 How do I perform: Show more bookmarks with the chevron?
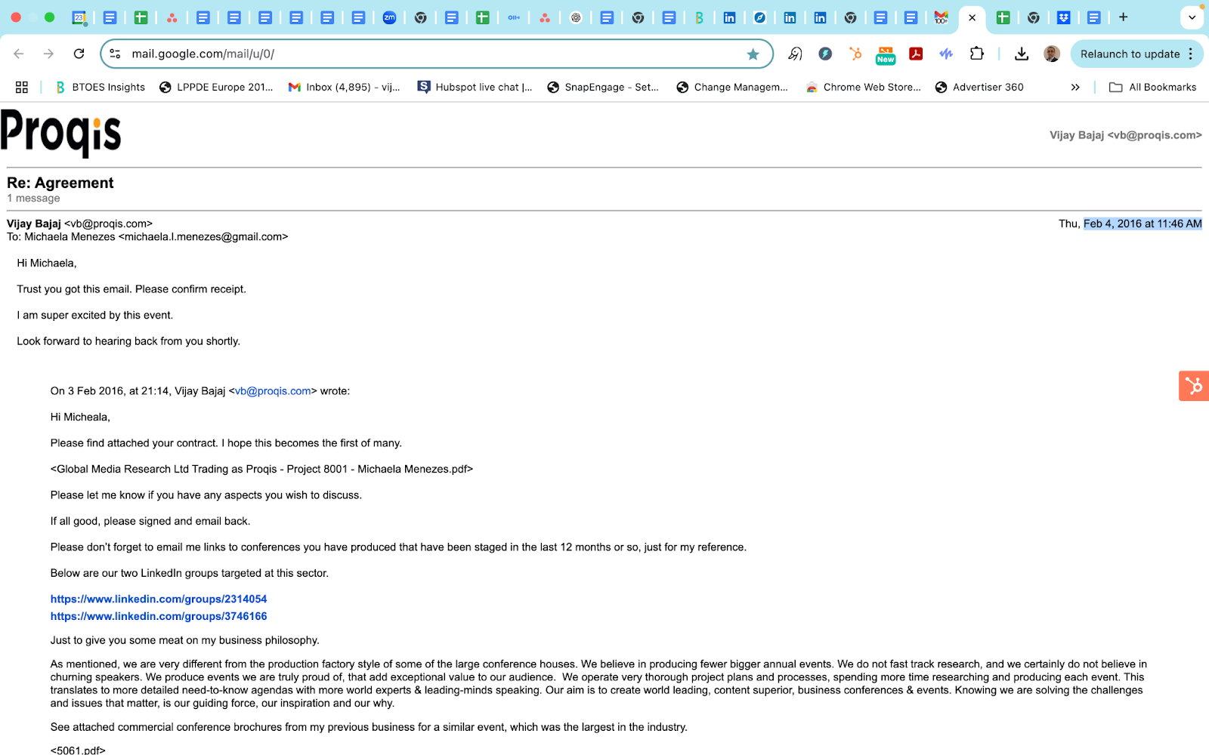tap(1075, 87)
